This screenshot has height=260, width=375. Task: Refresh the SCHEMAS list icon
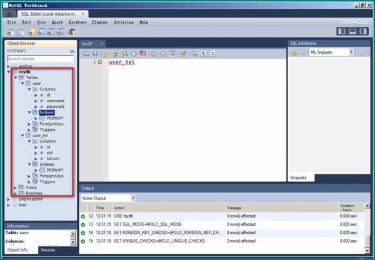pyautogui.click(x=72, y=51)
